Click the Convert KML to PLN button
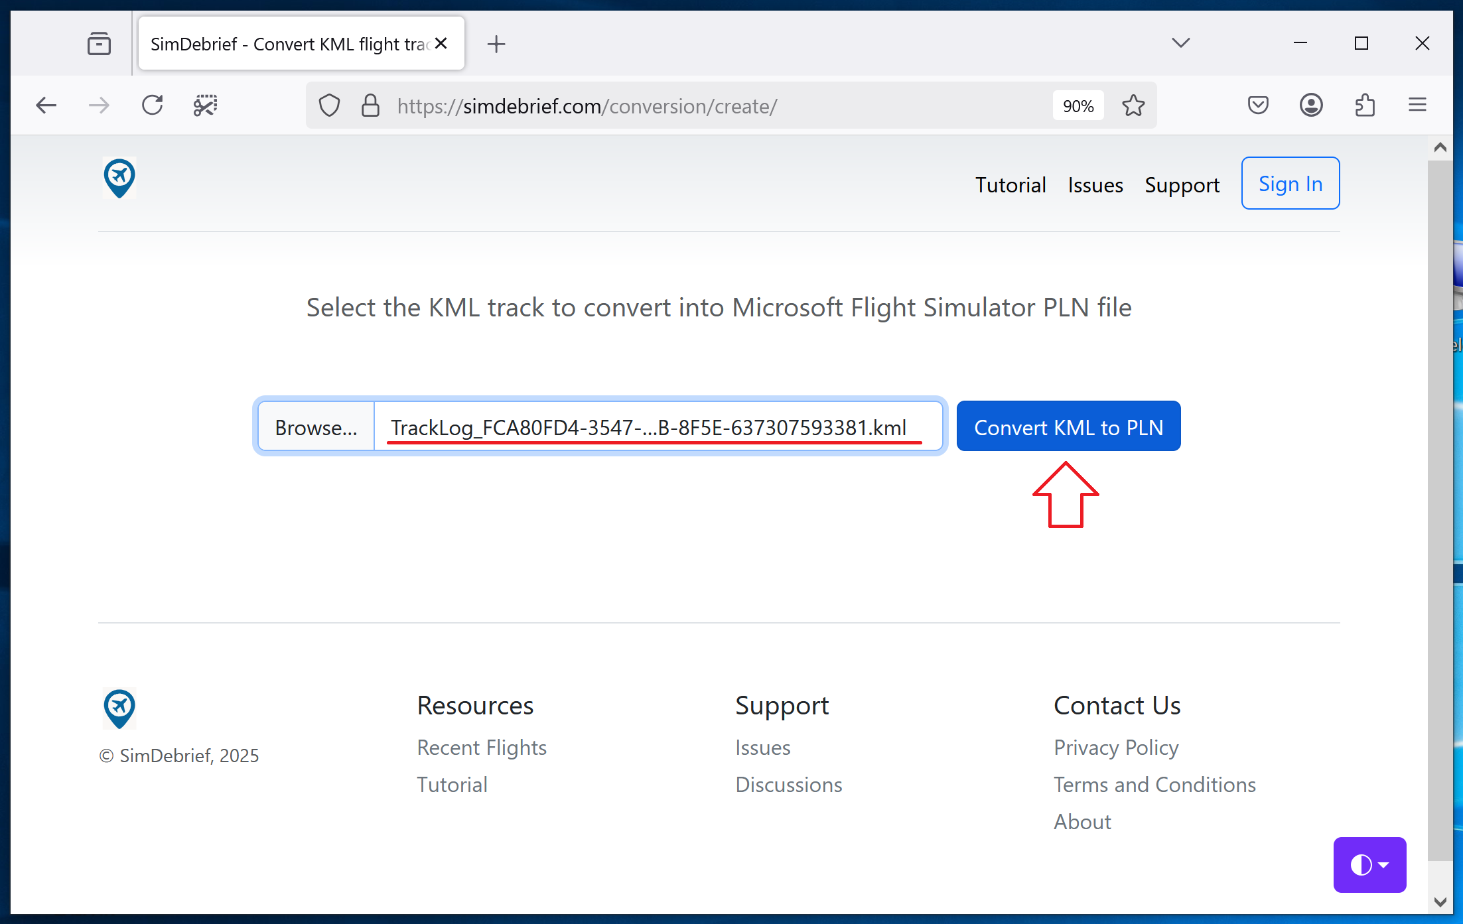This screenshot has width=1463, height=924. coord(1068,426)
